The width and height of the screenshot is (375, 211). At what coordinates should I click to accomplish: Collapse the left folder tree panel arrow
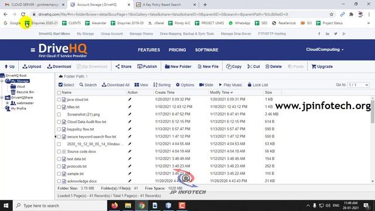[x=56, y=137]
